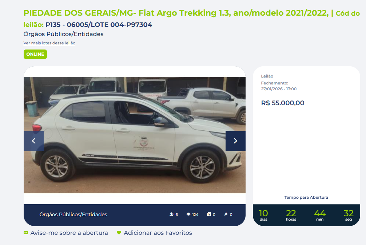Viewport: 366px width, 245px height.
Task: Click the R$ 55.000,00 price value
Action: pos(283,103)
